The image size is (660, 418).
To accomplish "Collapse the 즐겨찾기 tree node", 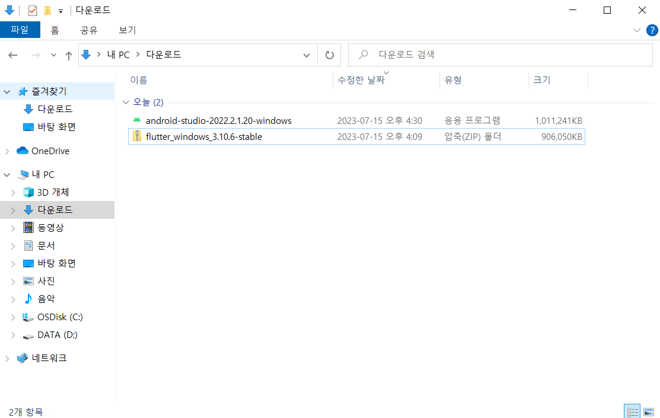I will [7, 92].
